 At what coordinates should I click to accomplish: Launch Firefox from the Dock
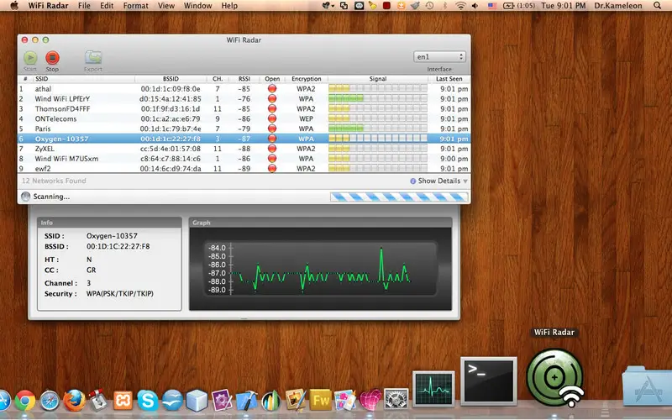tap(74, 402)
